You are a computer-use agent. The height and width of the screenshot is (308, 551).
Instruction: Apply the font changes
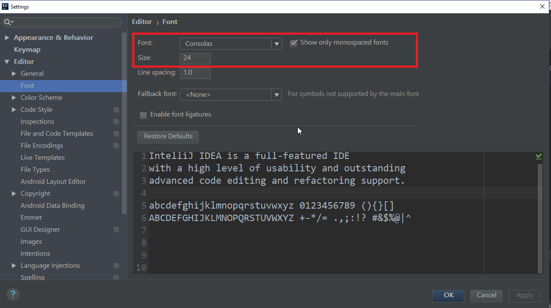(524, 296)
